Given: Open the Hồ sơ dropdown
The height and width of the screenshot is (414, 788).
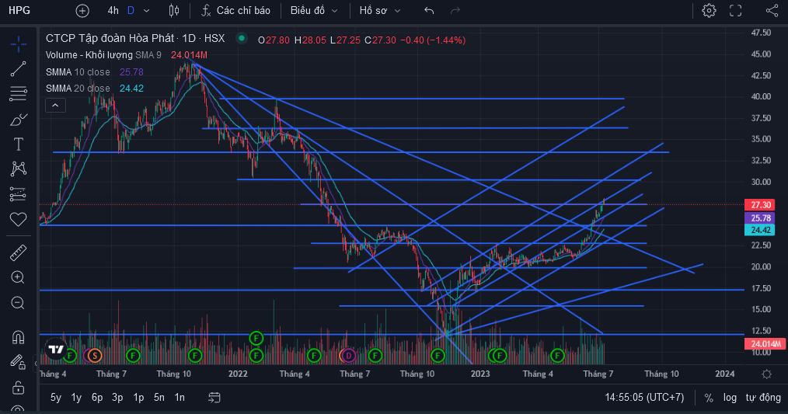Looking at the screenshot, I should point(380,11).
